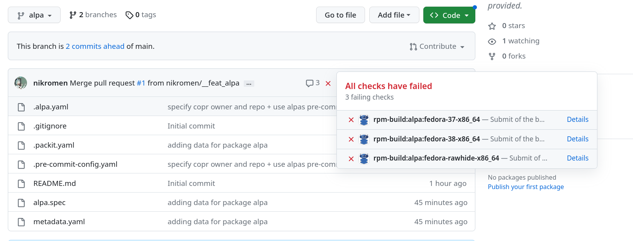This screenshot has height=241, width=633.
Task: Click the red X for fedora-37 check
Action: point(351,120)
